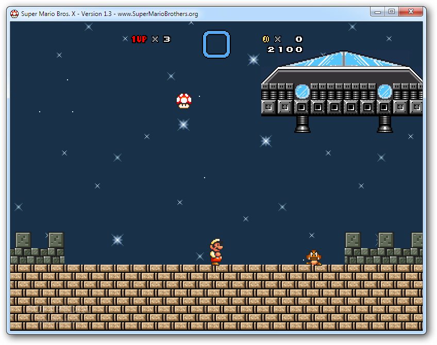Click the window title text Super Mario Bros. X
This screenshot has width=437, height=345.
[x=48, y=13]
